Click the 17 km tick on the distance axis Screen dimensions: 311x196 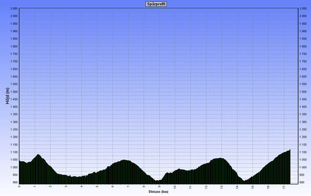pyautogui.click(x=284, y=187)
